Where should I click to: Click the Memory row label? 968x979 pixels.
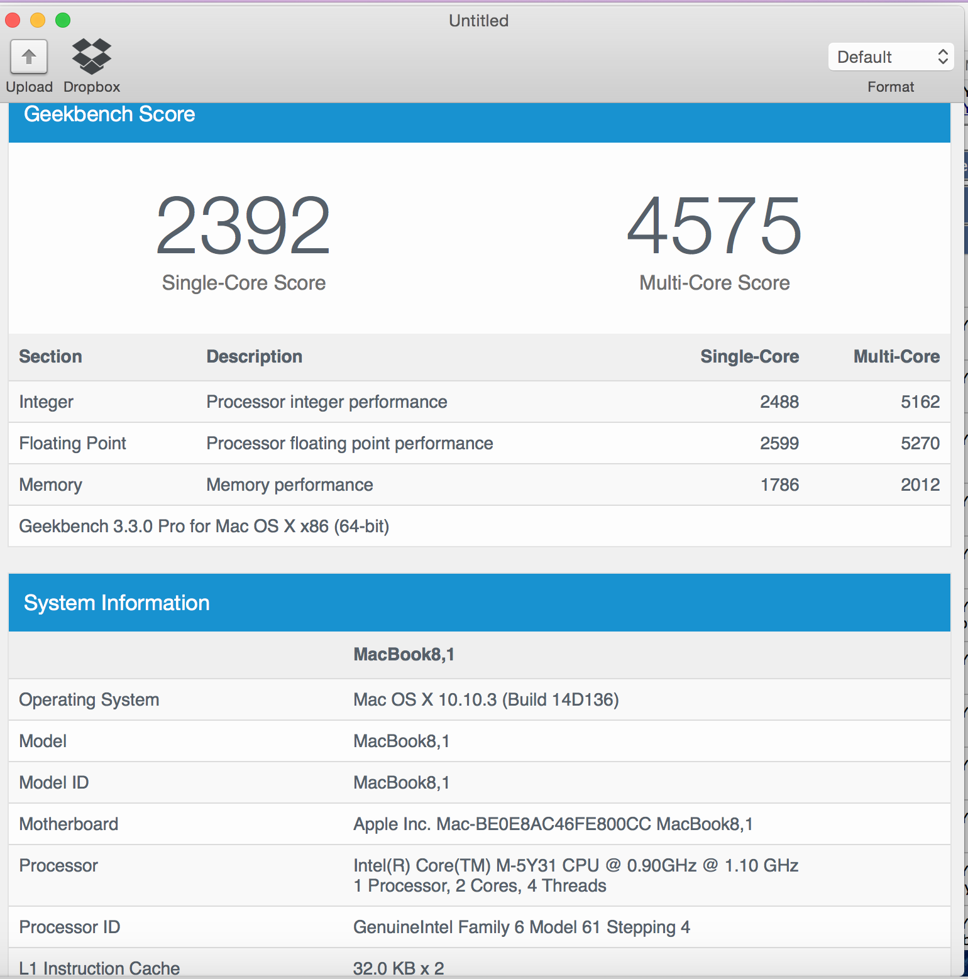(x=51, y=485)
